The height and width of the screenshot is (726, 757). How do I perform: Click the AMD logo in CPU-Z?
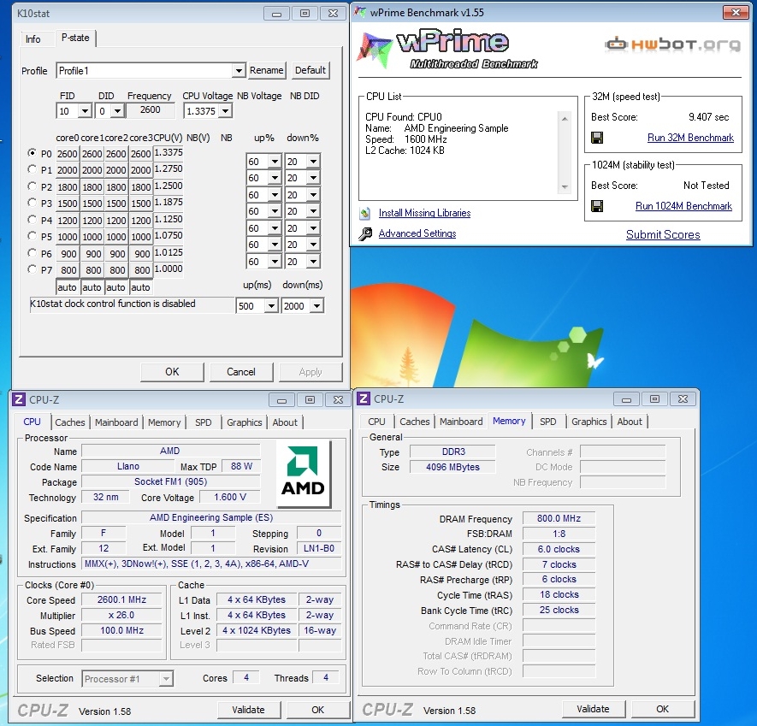coord(304,473)
